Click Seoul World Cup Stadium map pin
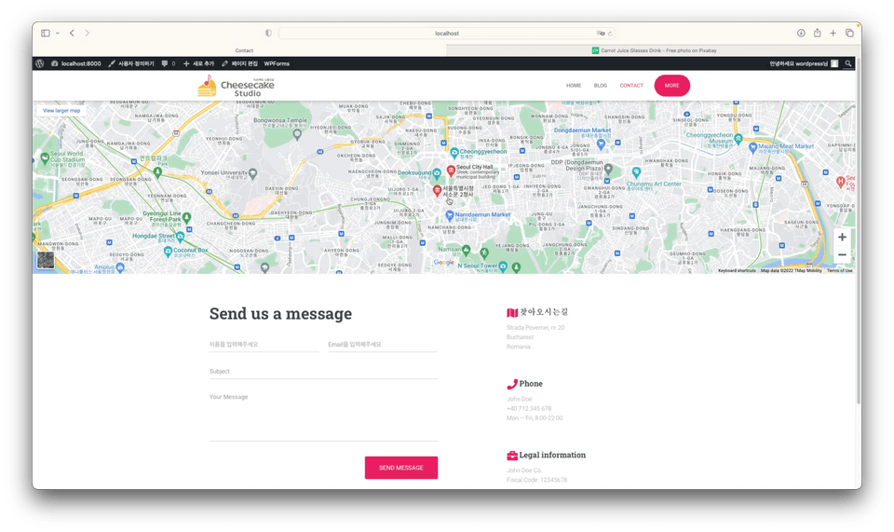The height and width of the screenshot is (532, 894). (45, 157)
